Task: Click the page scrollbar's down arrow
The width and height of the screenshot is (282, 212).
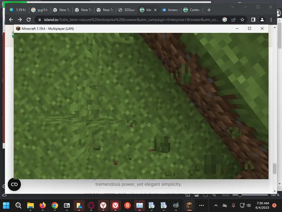Action: click(275, 191)
